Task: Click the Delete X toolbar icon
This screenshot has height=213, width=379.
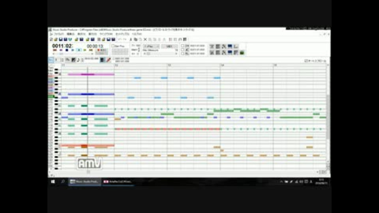Action: point(145,39)
